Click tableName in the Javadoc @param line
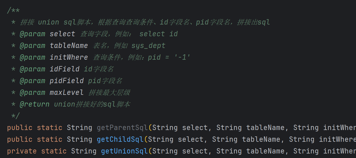This screenshot has width=356, height=158. click(x=69, y=46)
